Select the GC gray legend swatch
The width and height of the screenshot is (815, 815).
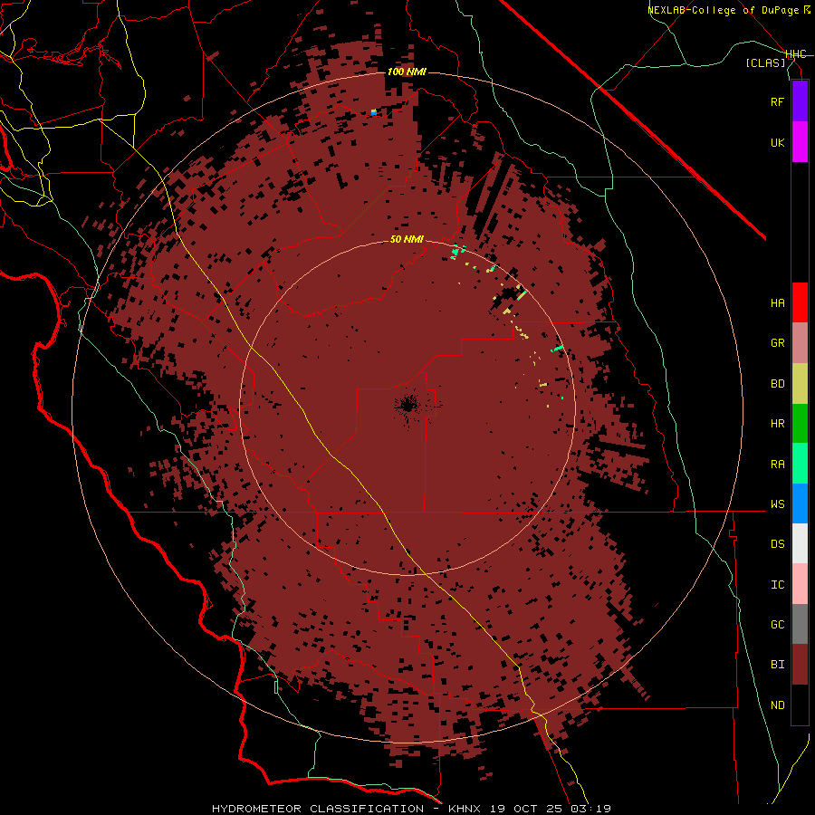click(800, 624)
